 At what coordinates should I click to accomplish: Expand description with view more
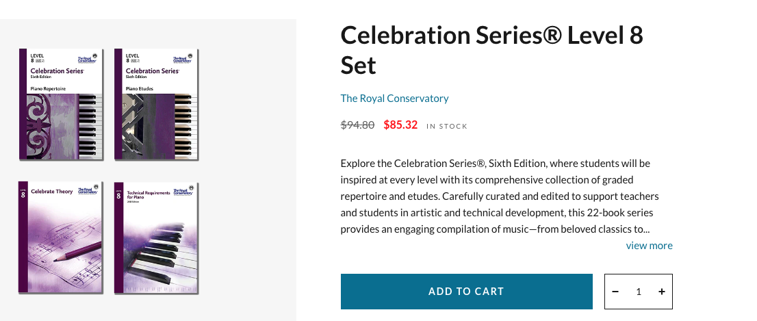tap(649, 246)
